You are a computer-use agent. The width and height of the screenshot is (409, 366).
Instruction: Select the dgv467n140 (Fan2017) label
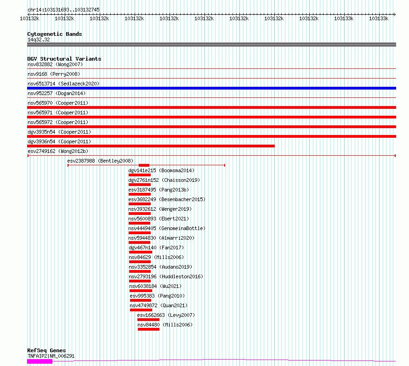coord(156,248)
